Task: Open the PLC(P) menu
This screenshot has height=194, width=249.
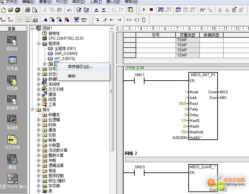Action: click(x=62, y=2)
